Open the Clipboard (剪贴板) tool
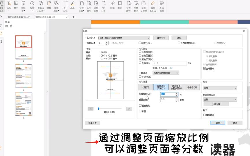This screenshot has width=250, height=156. 23,6
